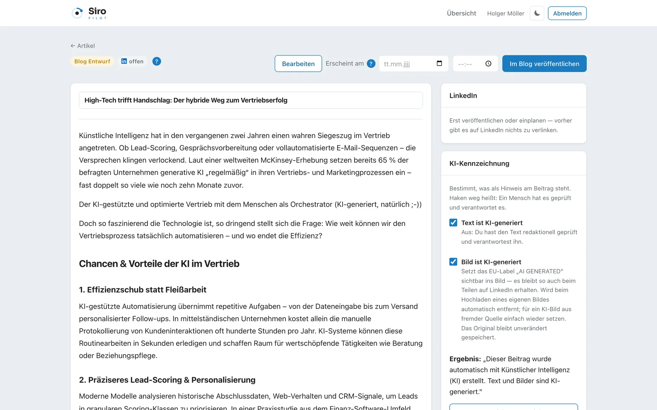Focus the publication time input
This screenshot has height=410, width=657.
(475, 63)
